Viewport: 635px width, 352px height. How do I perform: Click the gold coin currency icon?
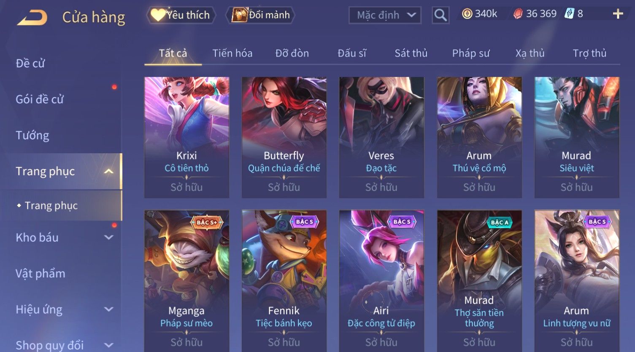(x=467, y=14)
